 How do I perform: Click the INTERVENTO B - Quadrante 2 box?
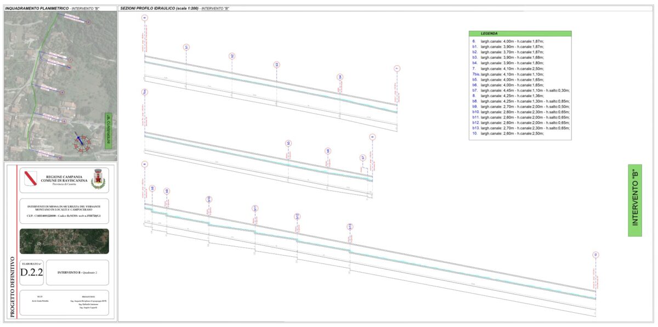coord(77,273)
